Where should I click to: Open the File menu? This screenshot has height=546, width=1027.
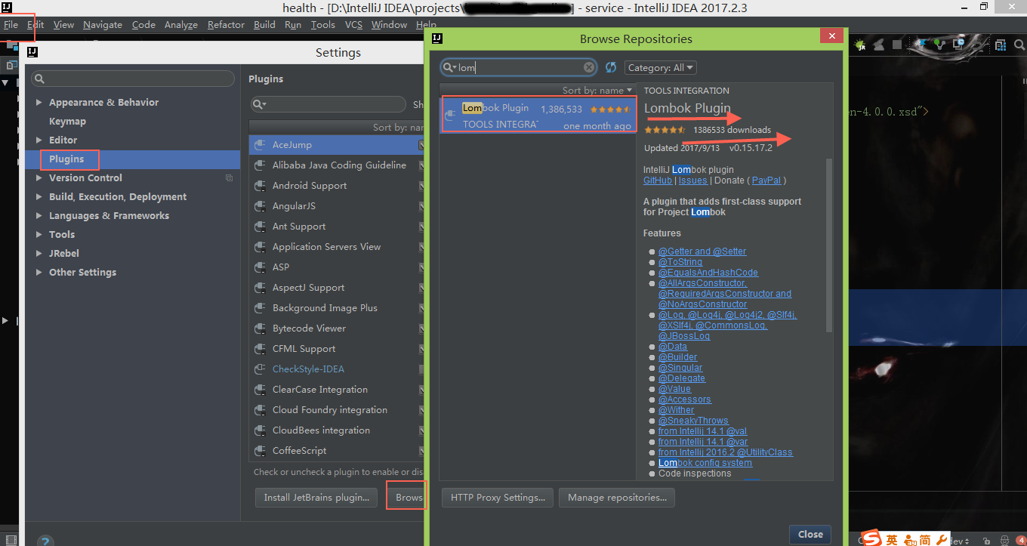pos(11,25)
